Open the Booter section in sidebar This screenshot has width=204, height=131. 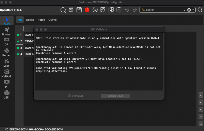(6, 31)
